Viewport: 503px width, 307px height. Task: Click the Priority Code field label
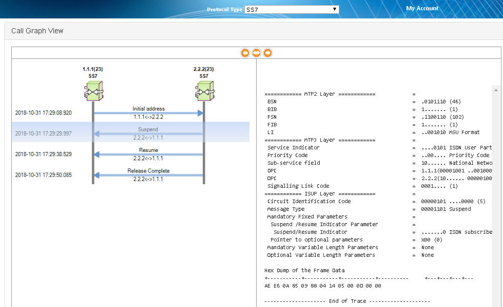pyautogui.click(x=287, y=156)
